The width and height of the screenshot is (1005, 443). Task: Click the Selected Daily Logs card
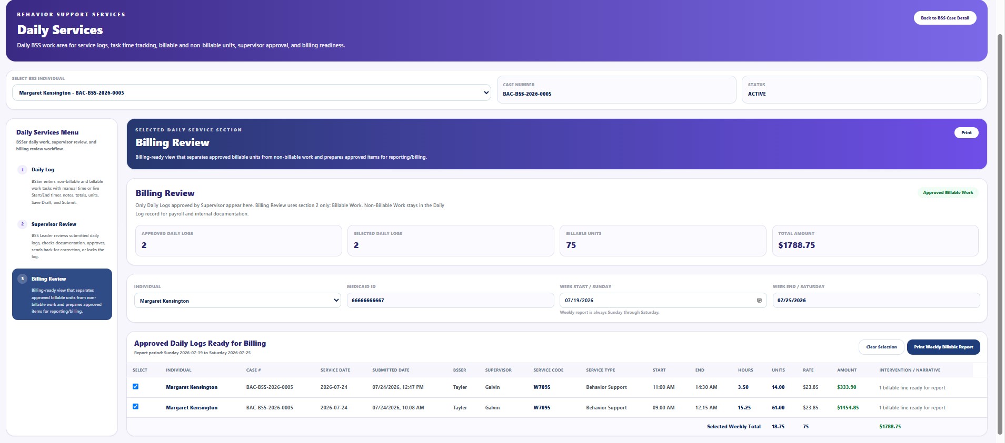[x=451, y=241]
